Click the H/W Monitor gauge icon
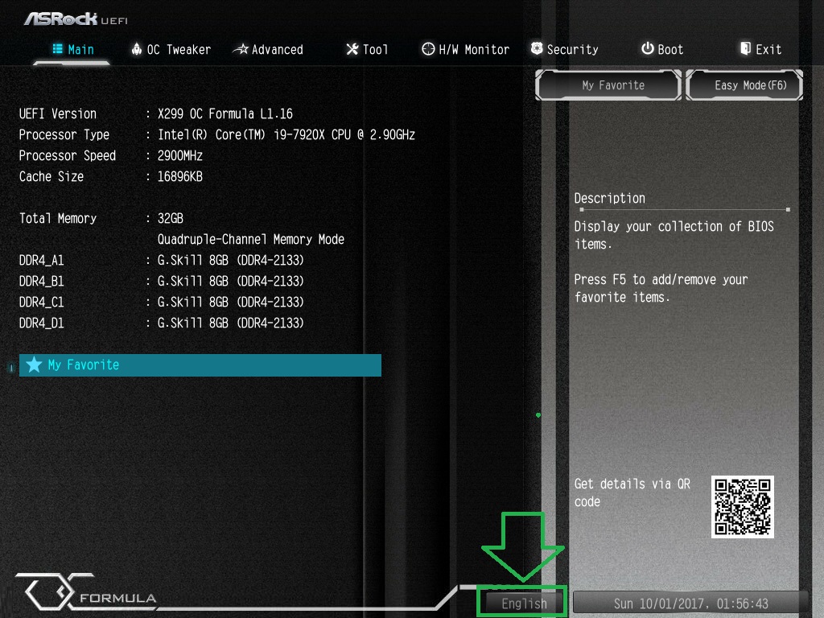This screenshot has width=824, height=618. (x=428, y=49)
